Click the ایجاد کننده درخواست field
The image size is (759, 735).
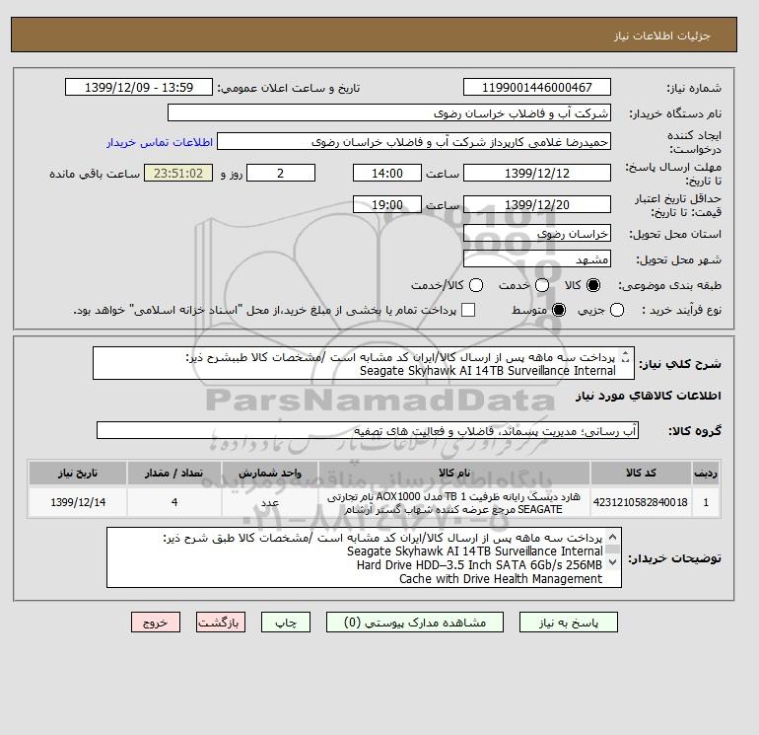[x=414, y=141]
